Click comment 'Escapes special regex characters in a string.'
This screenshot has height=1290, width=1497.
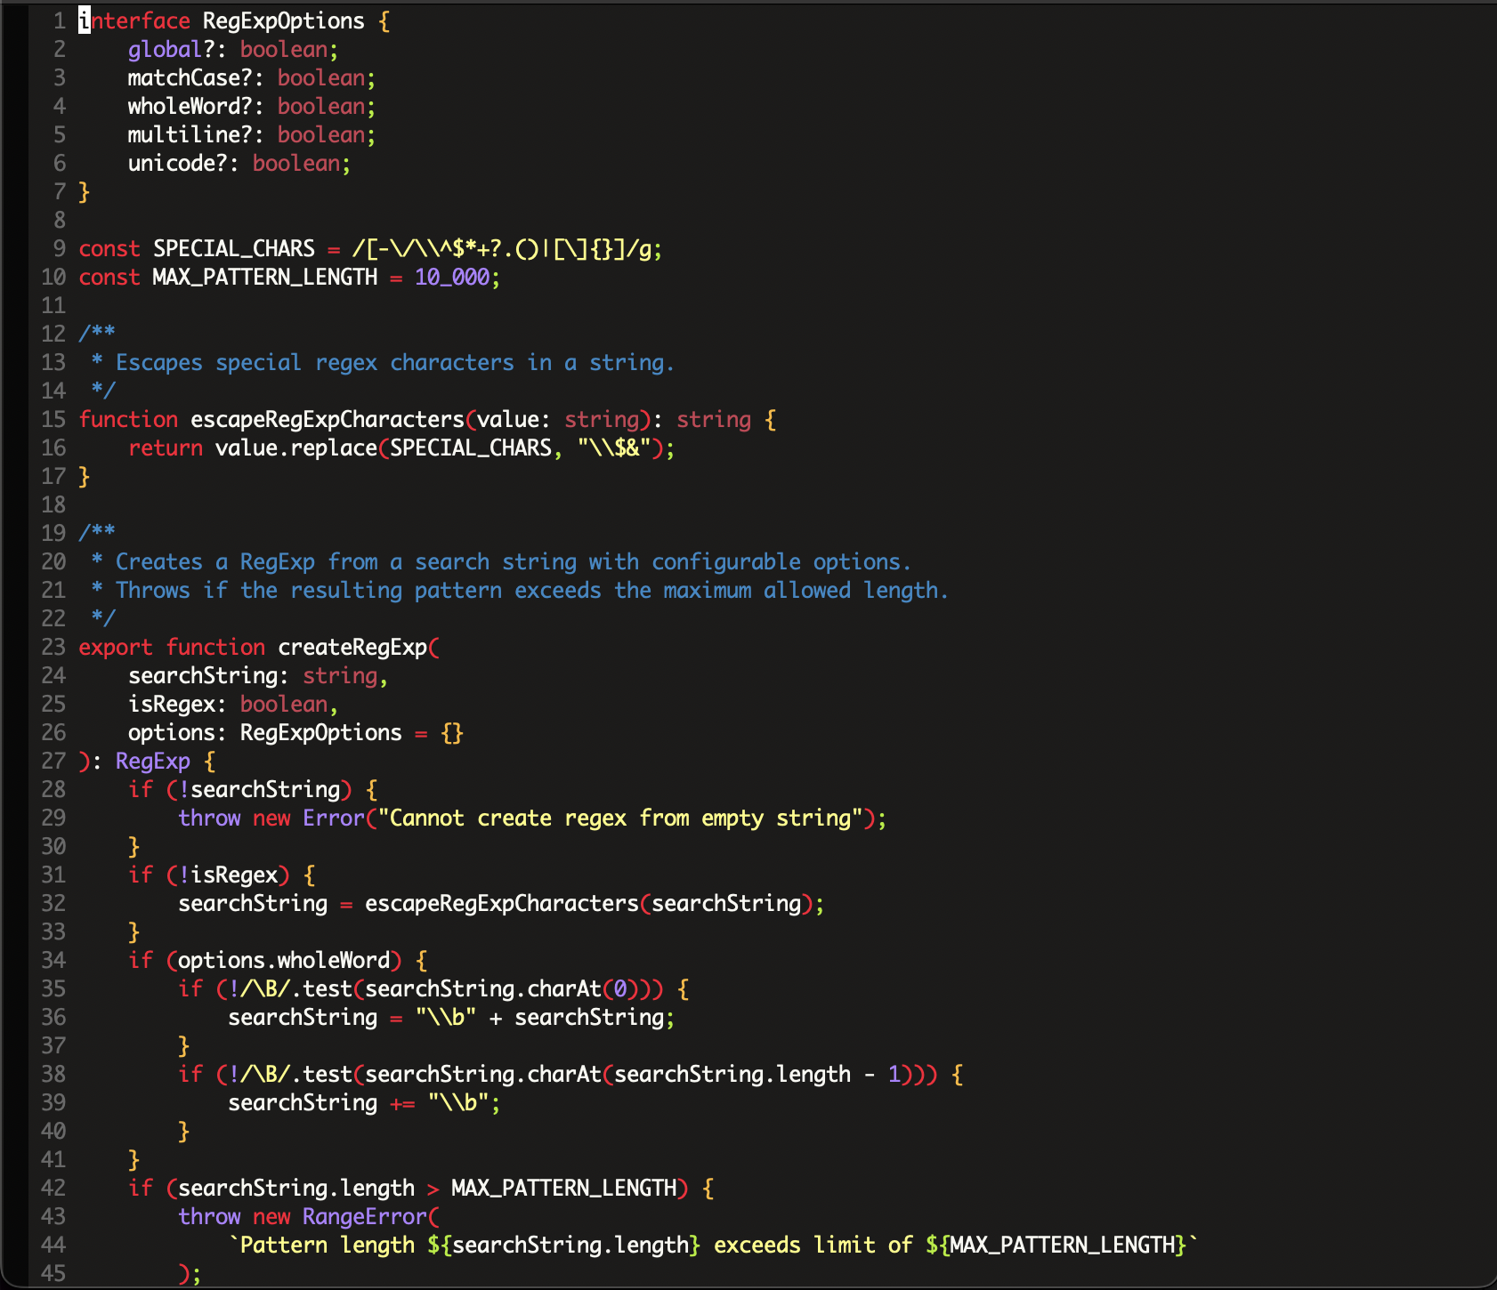pos(395,362)
